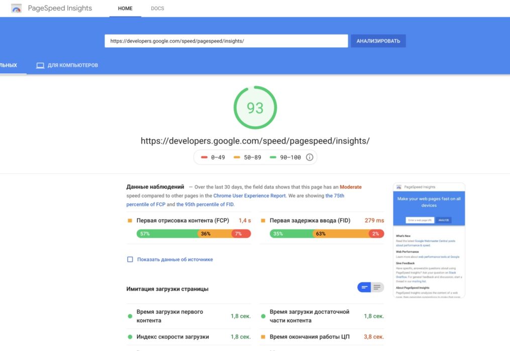This screenshot has height=351, width=510.
Task: Click the PageSpeed Insights logo icon
Action: (x=16, y=8)
